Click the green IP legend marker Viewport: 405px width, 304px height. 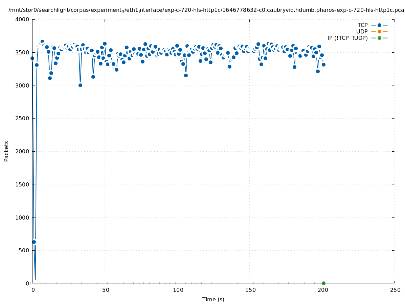[x=379, y=38]
